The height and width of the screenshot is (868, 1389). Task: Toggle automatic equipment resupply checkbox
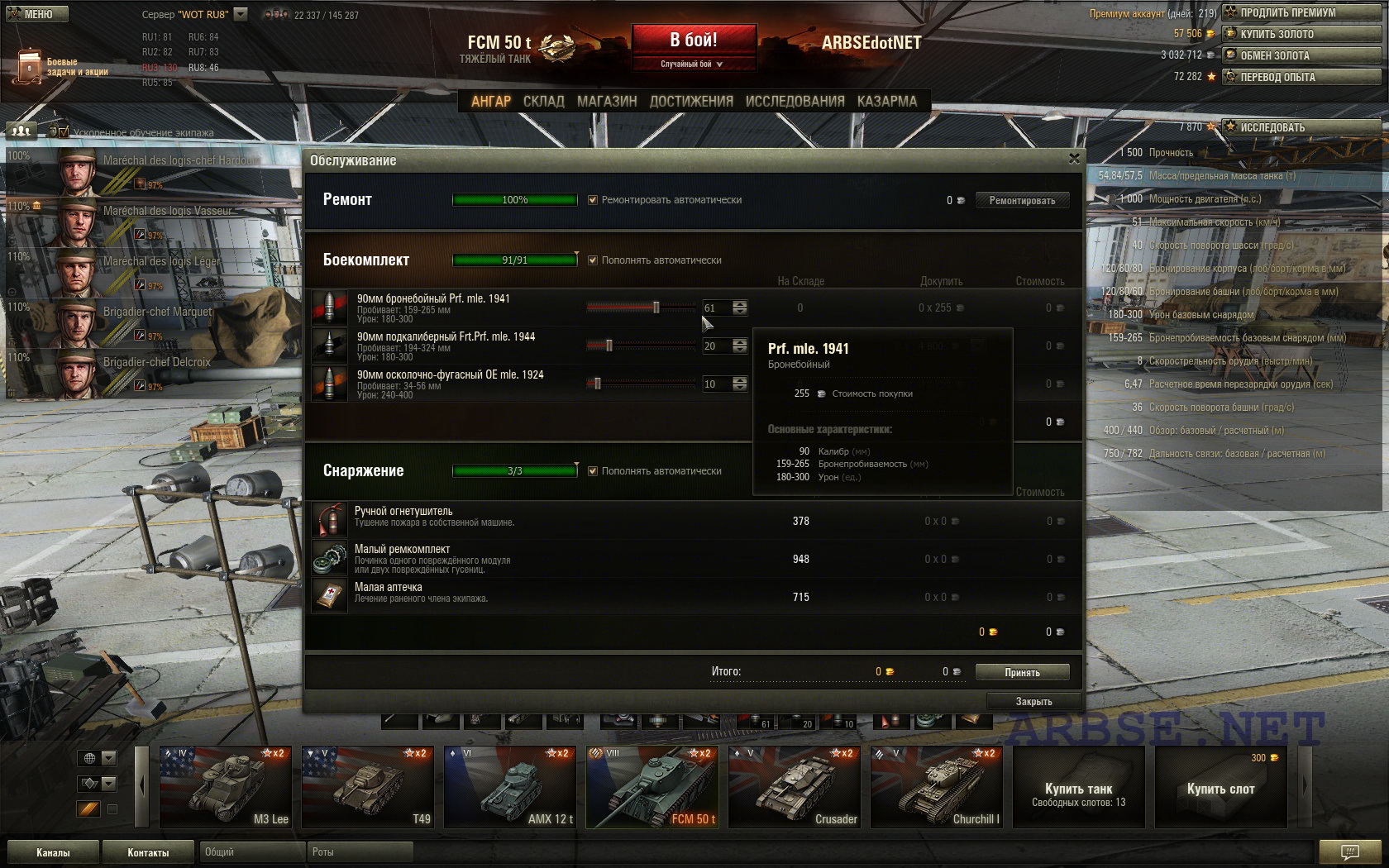coord(592,471)
